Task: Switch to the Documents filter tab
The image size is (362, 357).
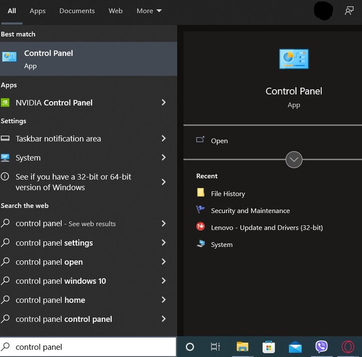Action: [77, 11]
